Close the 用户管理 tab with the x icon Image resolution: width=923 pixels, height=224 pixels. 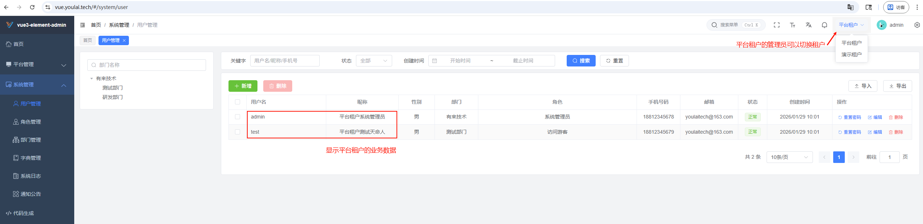pos(124,40)
